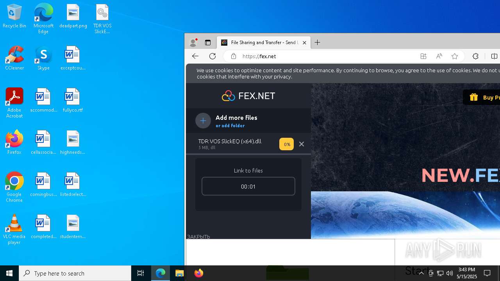
Task: Select studentem image file on desktop
Action: [x=73, y=227]
